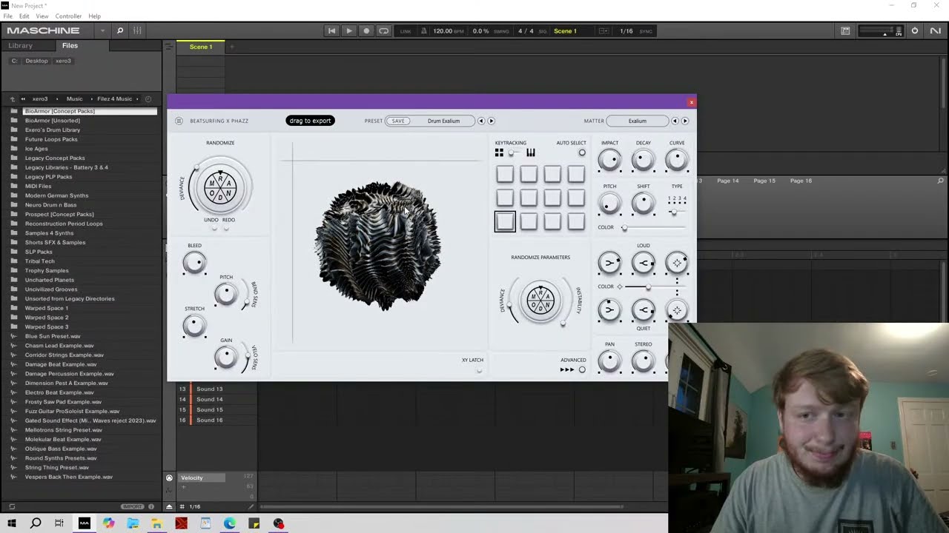This screenshot has width=949, height=533.
Task: Save the preset with the SAVE button
Action: (x=398, y=121)
